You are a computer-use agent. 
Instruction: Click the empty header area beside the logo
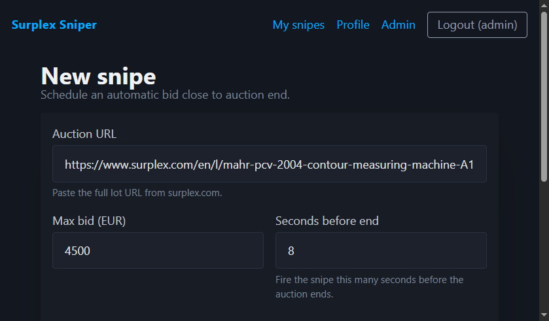183,25
